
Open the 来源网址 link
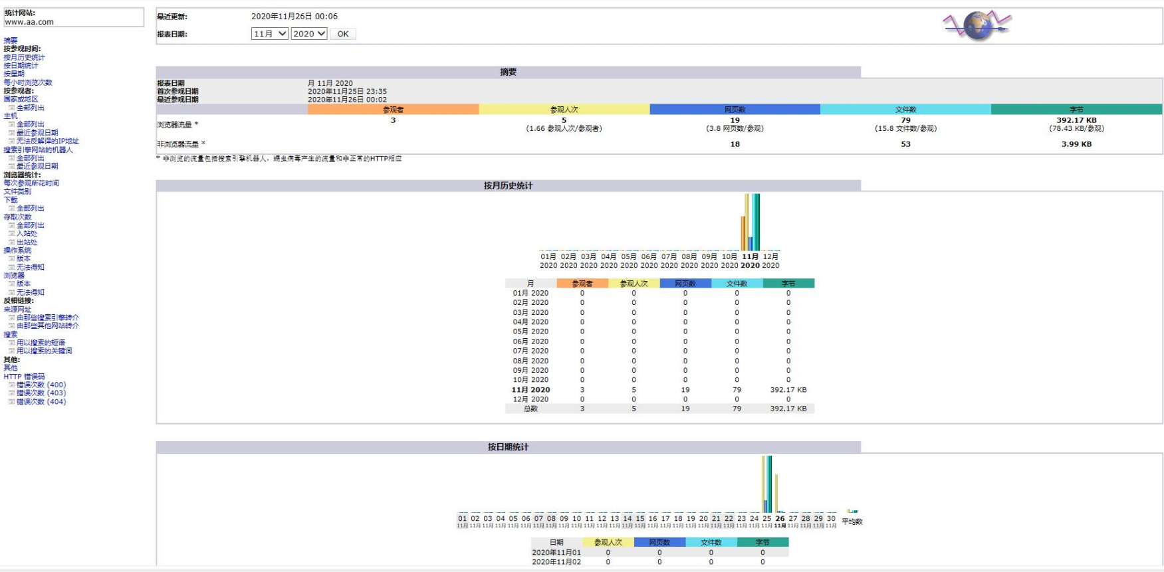[x=17, y=310]
